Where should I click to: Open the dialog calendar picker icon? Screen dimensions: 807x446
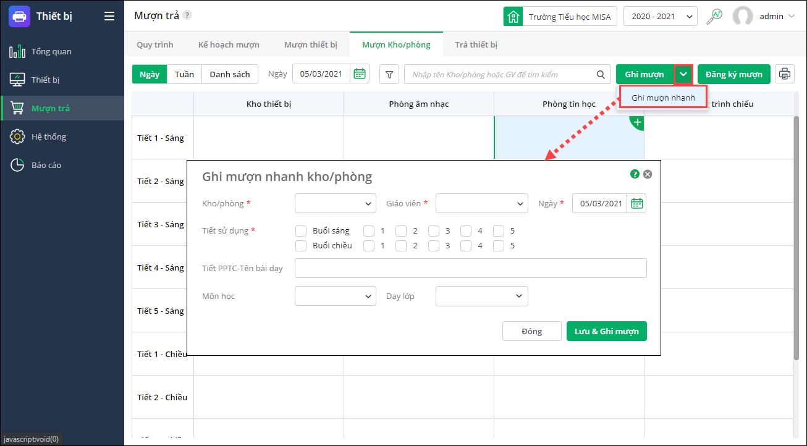(x=637, y=203)
